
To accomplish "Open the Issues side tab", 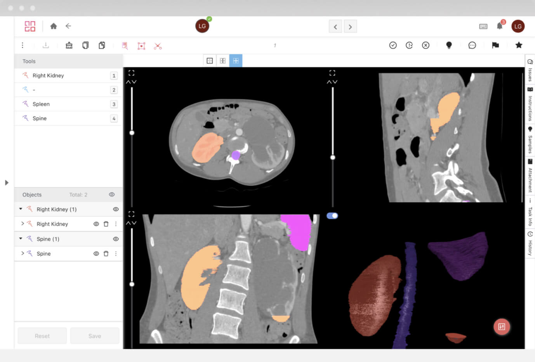I will coord(530,70).
